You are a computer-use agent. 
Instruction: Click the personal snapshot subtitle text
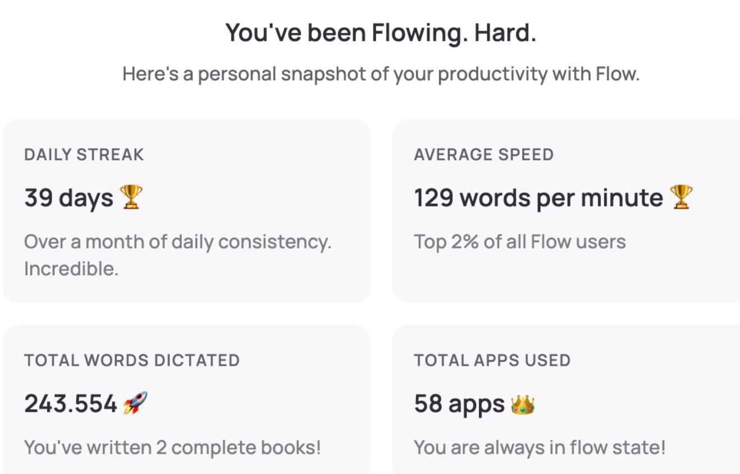(381, 74)
